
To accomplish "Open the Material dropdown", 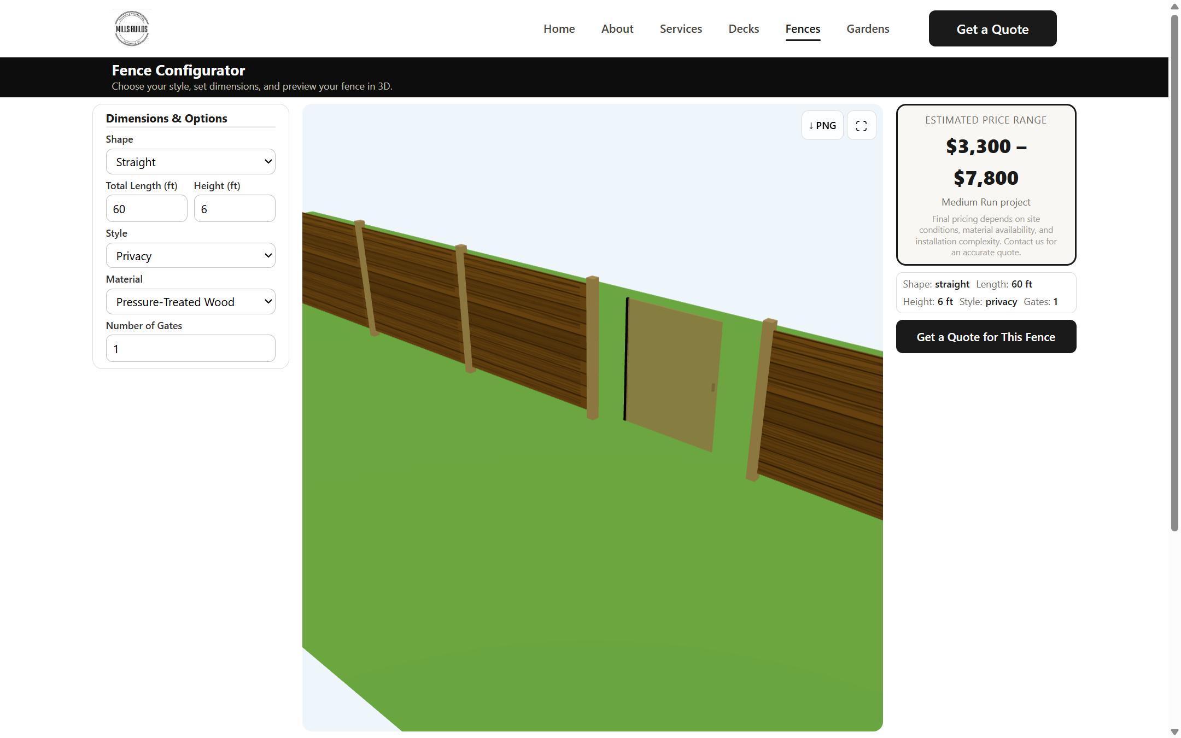I will 191,302.
